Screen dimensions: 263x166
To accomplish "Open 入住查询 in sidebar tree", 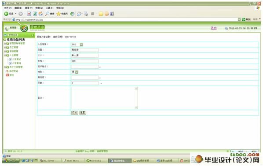I will (x=17, y=63).
